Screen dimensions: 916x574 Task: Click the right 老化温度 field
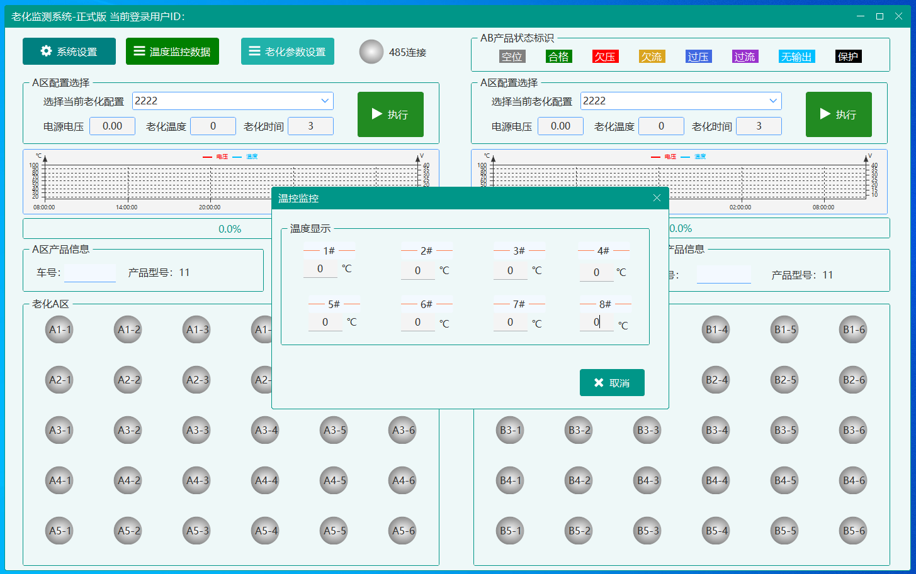661,126
